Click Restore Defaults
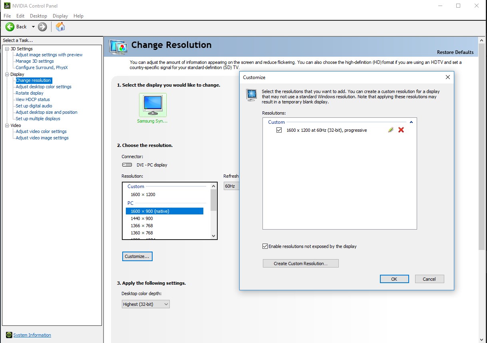487x343 pixels. tap(455, 52)
